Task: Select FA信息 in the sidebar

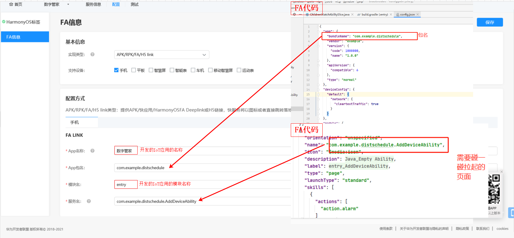Action: coord(25,37)
